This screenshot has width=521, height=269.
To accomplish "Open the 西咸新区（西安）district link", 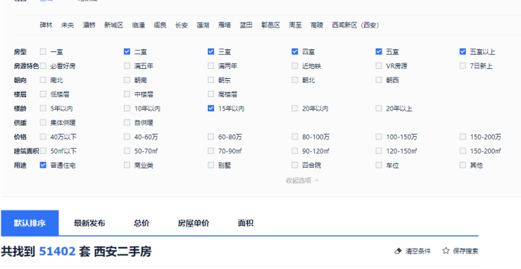I will click(356, 25).
